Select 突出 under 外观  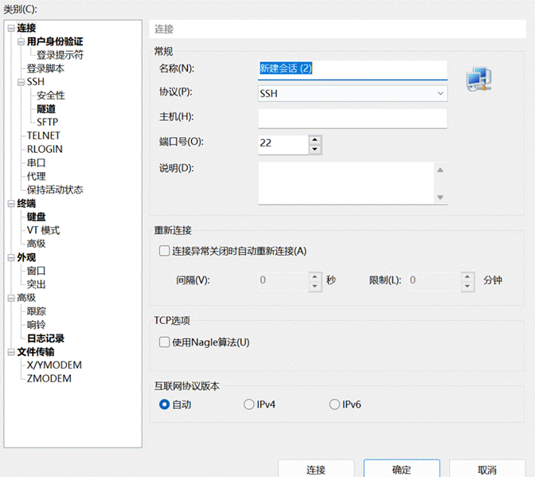click(36, 284)
